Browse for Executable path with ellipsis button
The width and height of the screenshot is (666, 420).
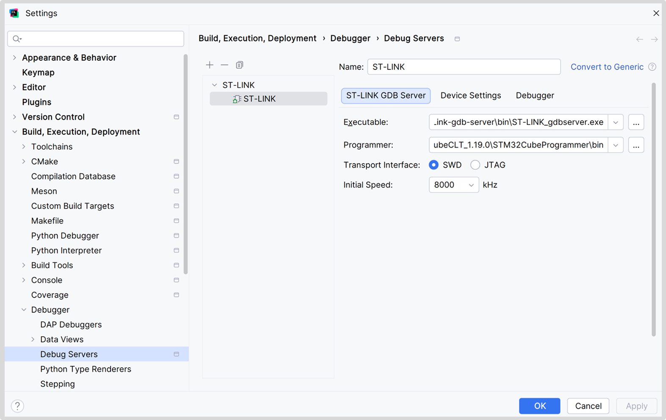click(x=636, y=122)
